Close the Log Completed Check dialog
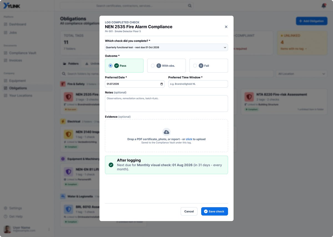 click(x=226, y=27)
